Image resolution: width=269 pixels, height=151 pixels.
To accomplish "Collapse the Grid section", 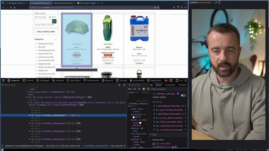I will 150,135.
